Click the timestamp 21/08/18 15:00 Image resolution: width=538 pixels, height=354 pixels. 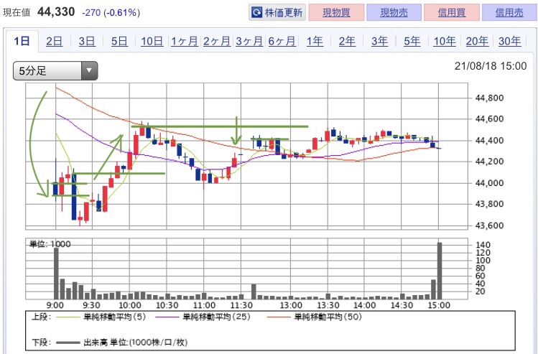click(x=491, y=66)
